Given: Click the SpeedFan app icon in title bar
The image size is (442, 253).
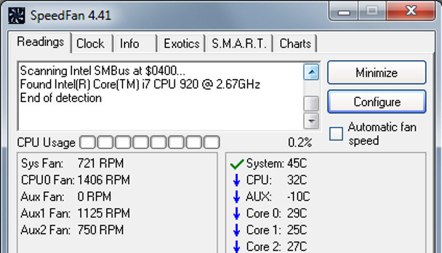Looking at the screenshot, I should click(16, 15).
